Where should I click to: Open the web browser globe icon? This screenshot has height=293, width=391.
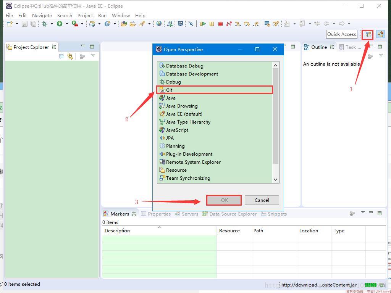pos(159,24)
